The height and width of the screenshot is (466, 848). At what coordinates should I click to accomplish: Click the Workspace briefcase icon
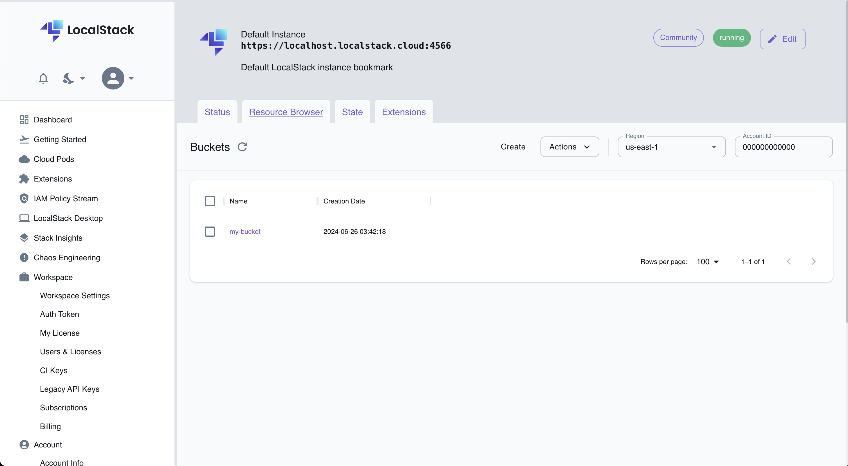point(24,277)
